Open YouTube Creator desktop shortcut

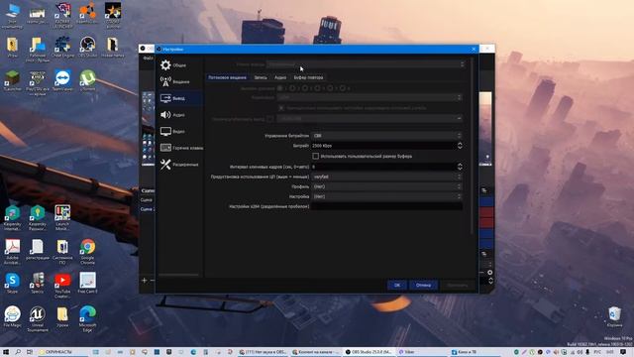[62, 286]
